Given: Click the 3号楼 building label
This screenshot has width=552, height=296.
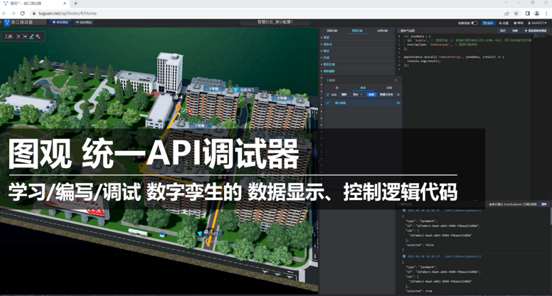Looking at the screenshot, I should point(214,89).
